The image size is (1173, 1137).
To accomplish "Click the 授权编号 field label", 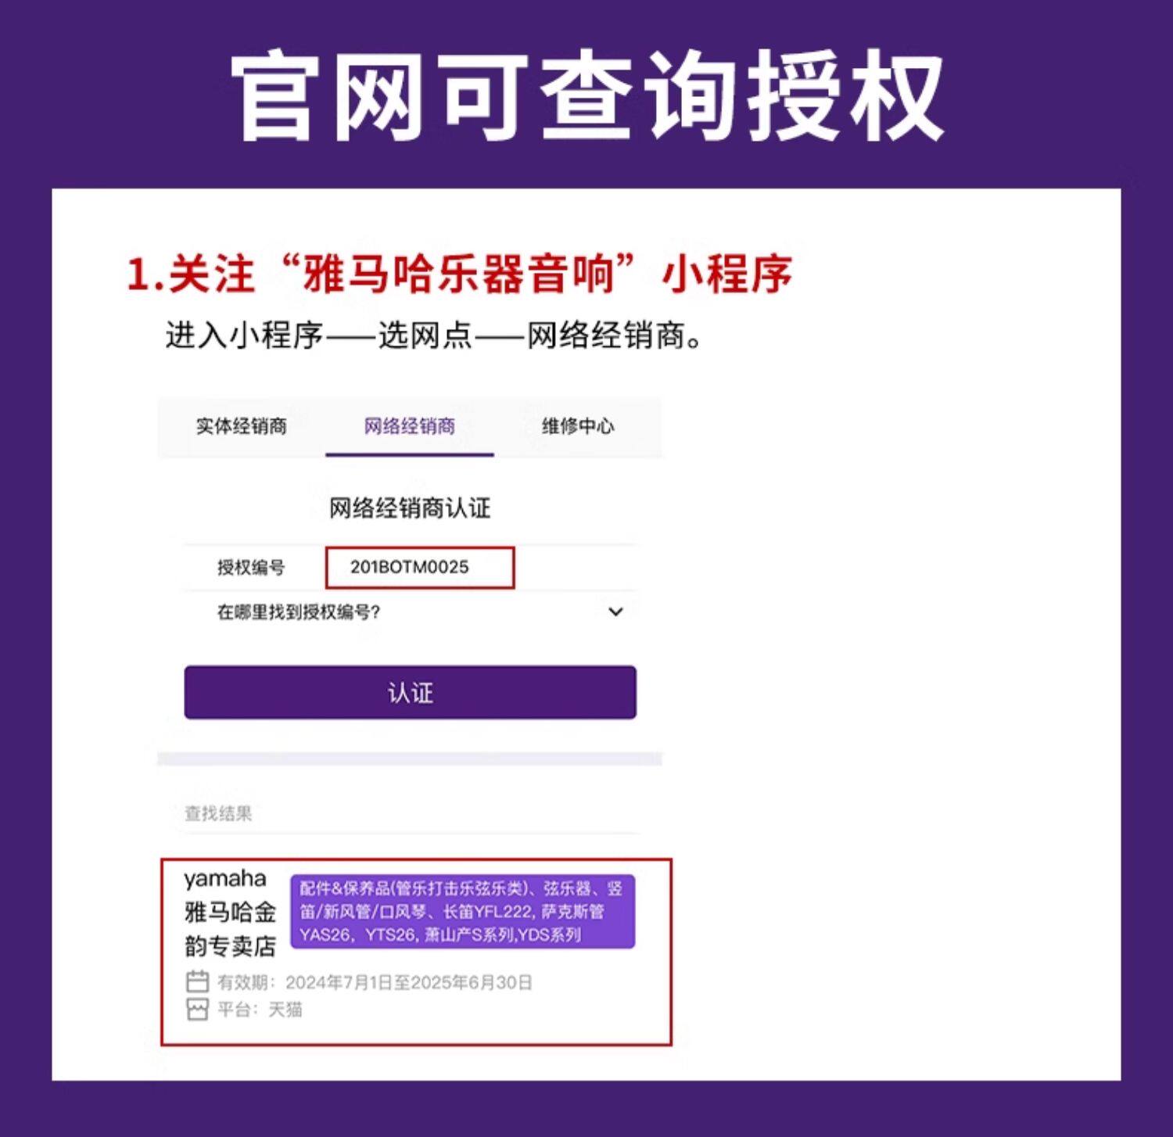I will [251, 568].
